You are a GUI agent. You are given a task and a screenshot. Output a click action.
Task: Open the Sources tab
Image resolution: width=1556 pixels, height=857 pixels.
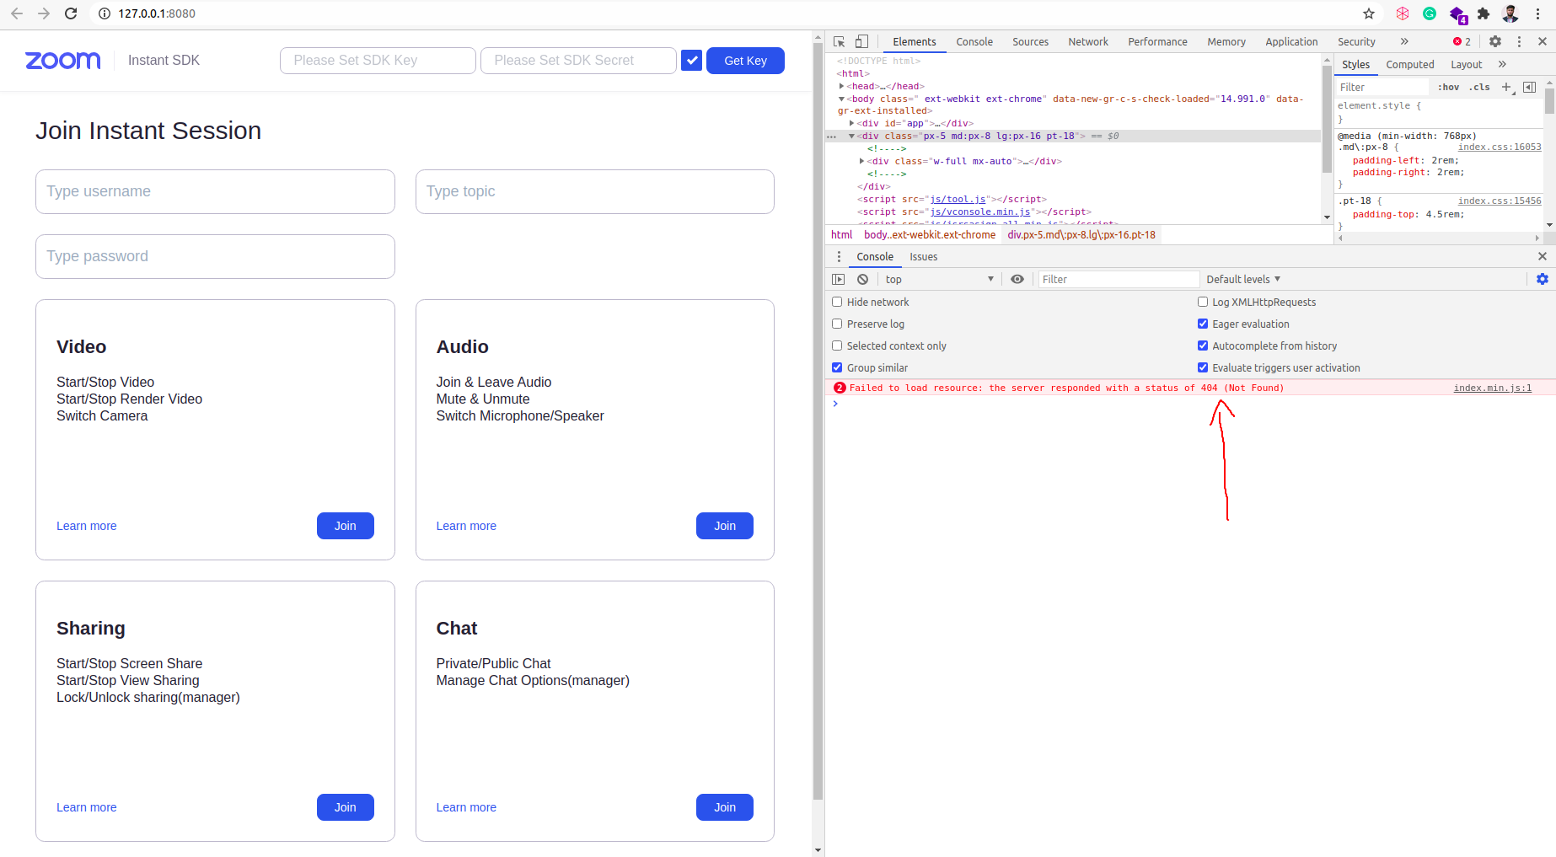click(1030, 41)
